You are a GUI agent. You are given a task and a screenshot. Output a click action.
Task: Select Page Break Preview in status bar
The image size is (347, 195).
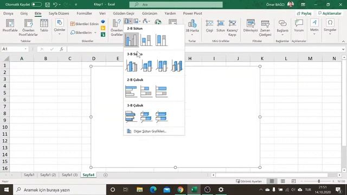click(293, 181)
